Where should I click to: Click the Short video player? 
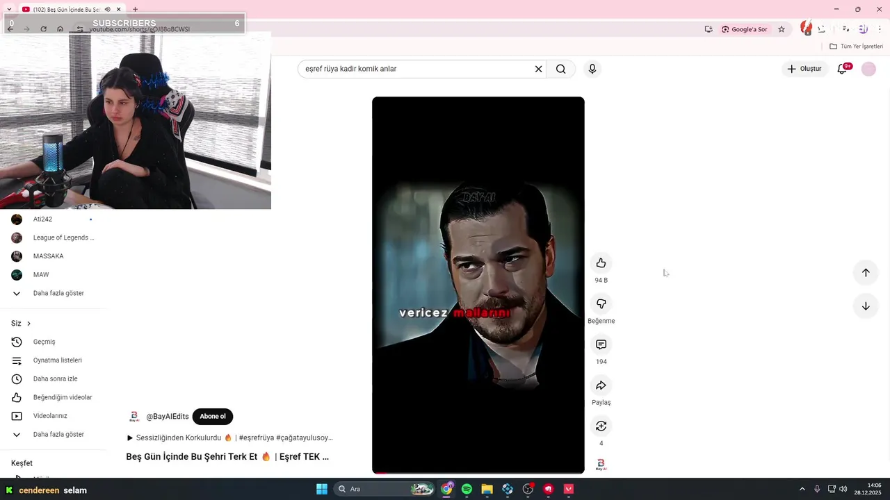tap(478, 285)
